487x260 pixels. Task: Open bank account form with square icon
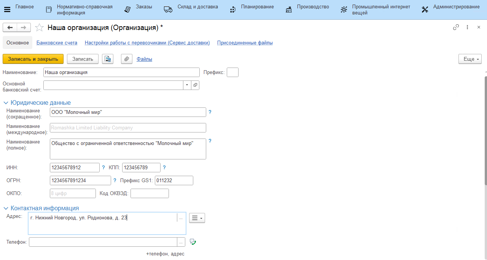(195, 85)
